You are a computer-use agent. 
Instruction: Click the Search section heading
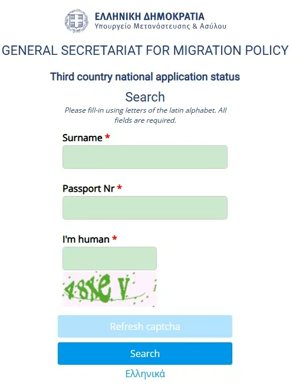[145, 97]
